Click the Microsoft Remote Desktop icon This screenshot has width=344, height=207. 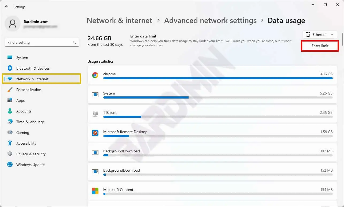point(95,133)
